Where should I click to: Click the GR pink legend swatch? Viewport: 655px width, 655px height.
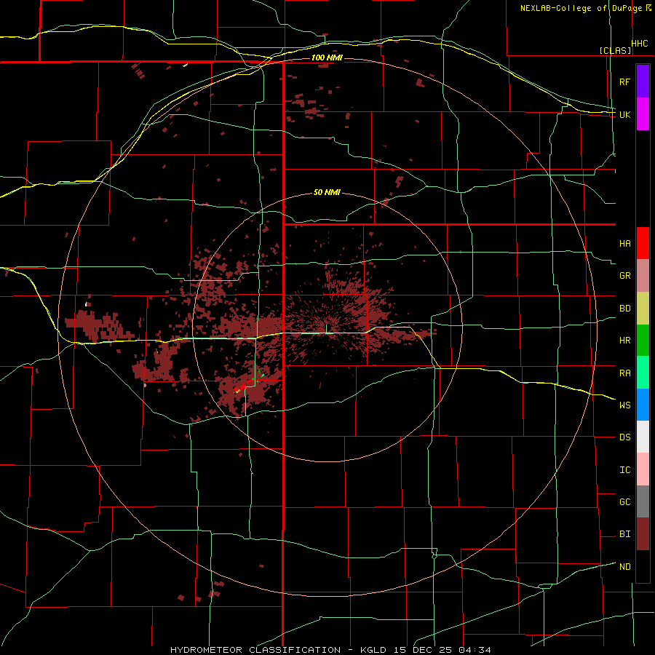(x=643, y=276)
